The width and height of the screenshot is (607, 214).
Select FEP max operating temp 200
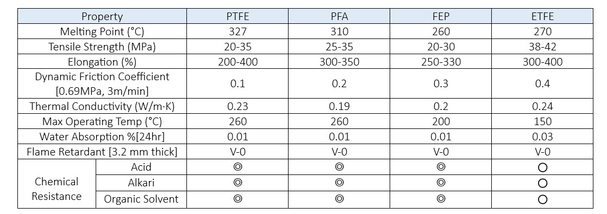coord(441,121)
